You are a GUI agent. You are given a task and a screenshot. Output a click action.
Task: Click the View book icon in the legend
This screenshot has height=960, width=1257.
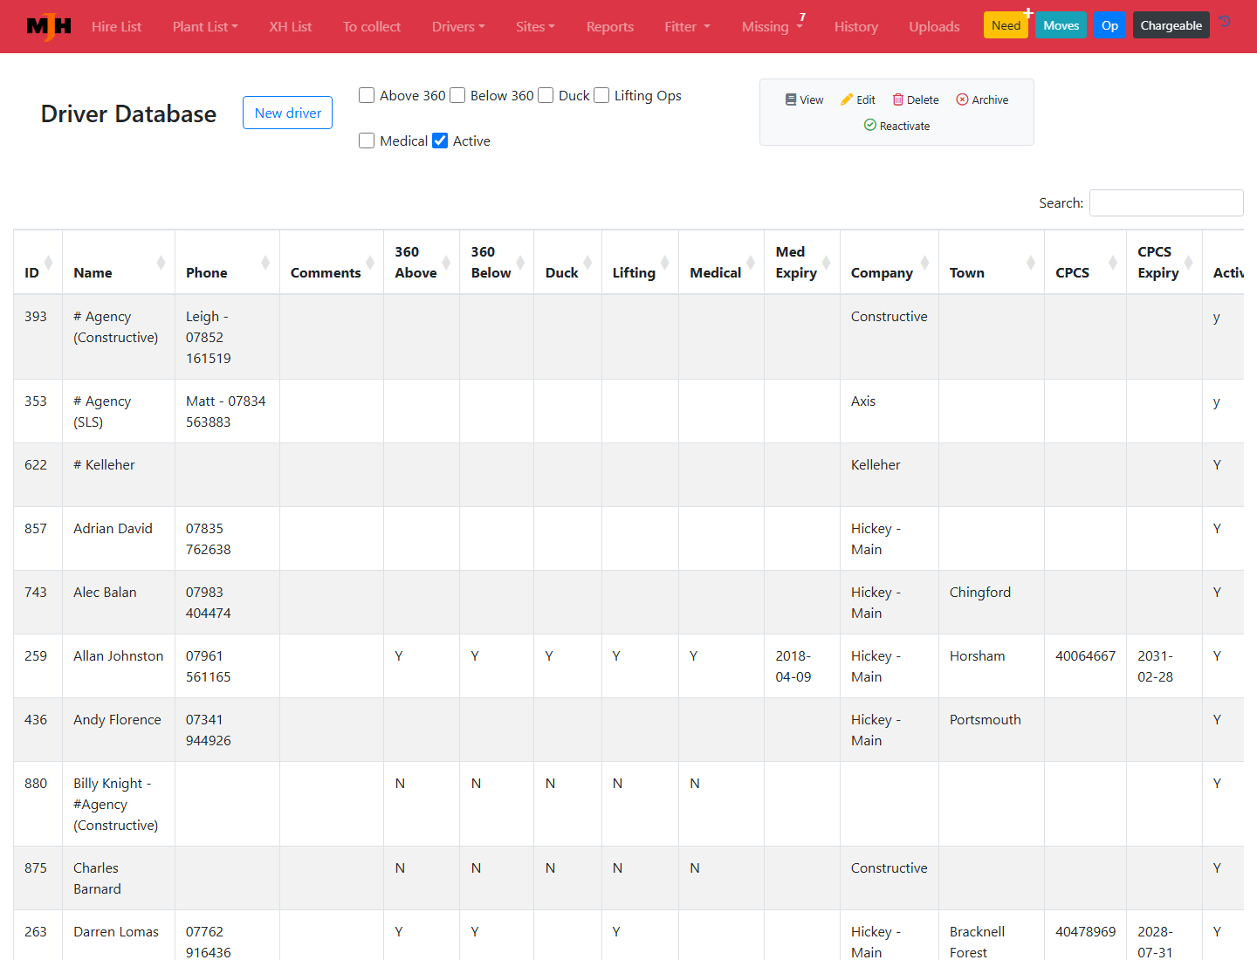(791, 99)
